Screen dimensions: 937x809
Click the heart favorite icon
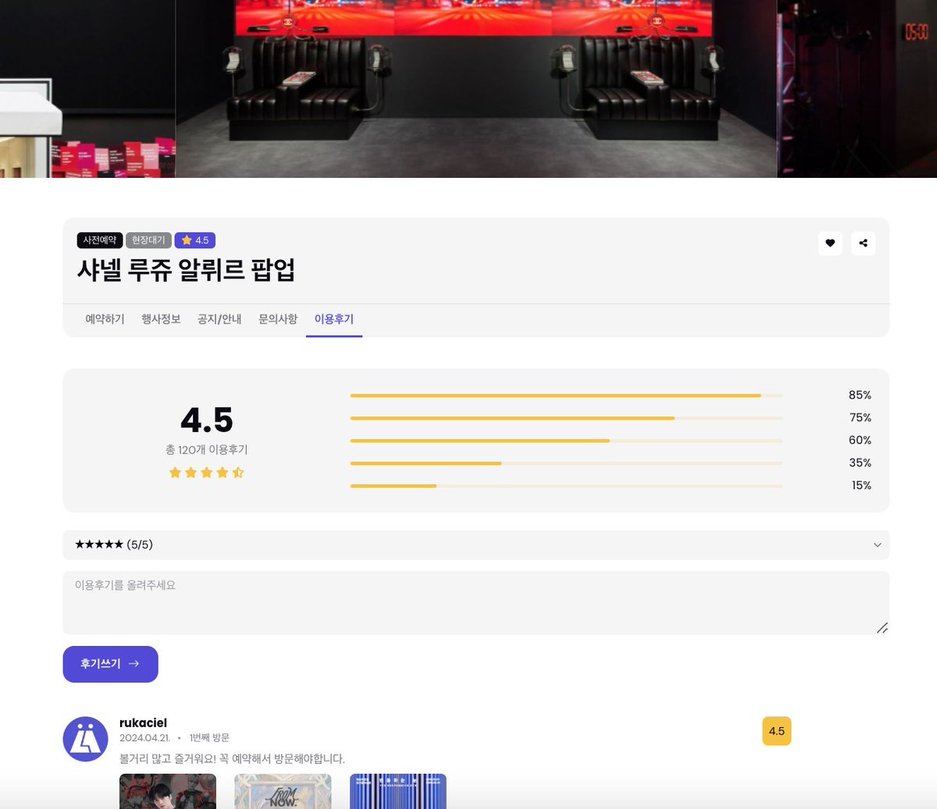click(830, 243)
